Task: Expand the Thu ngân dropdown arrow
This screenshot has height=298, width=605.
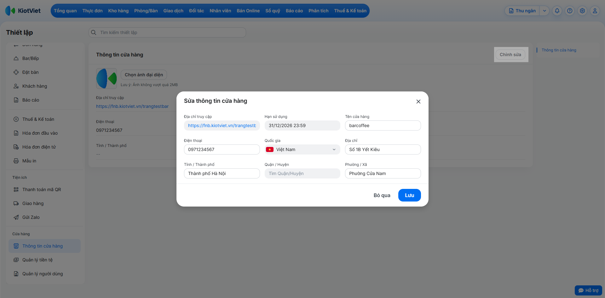Action: point(544,11)
